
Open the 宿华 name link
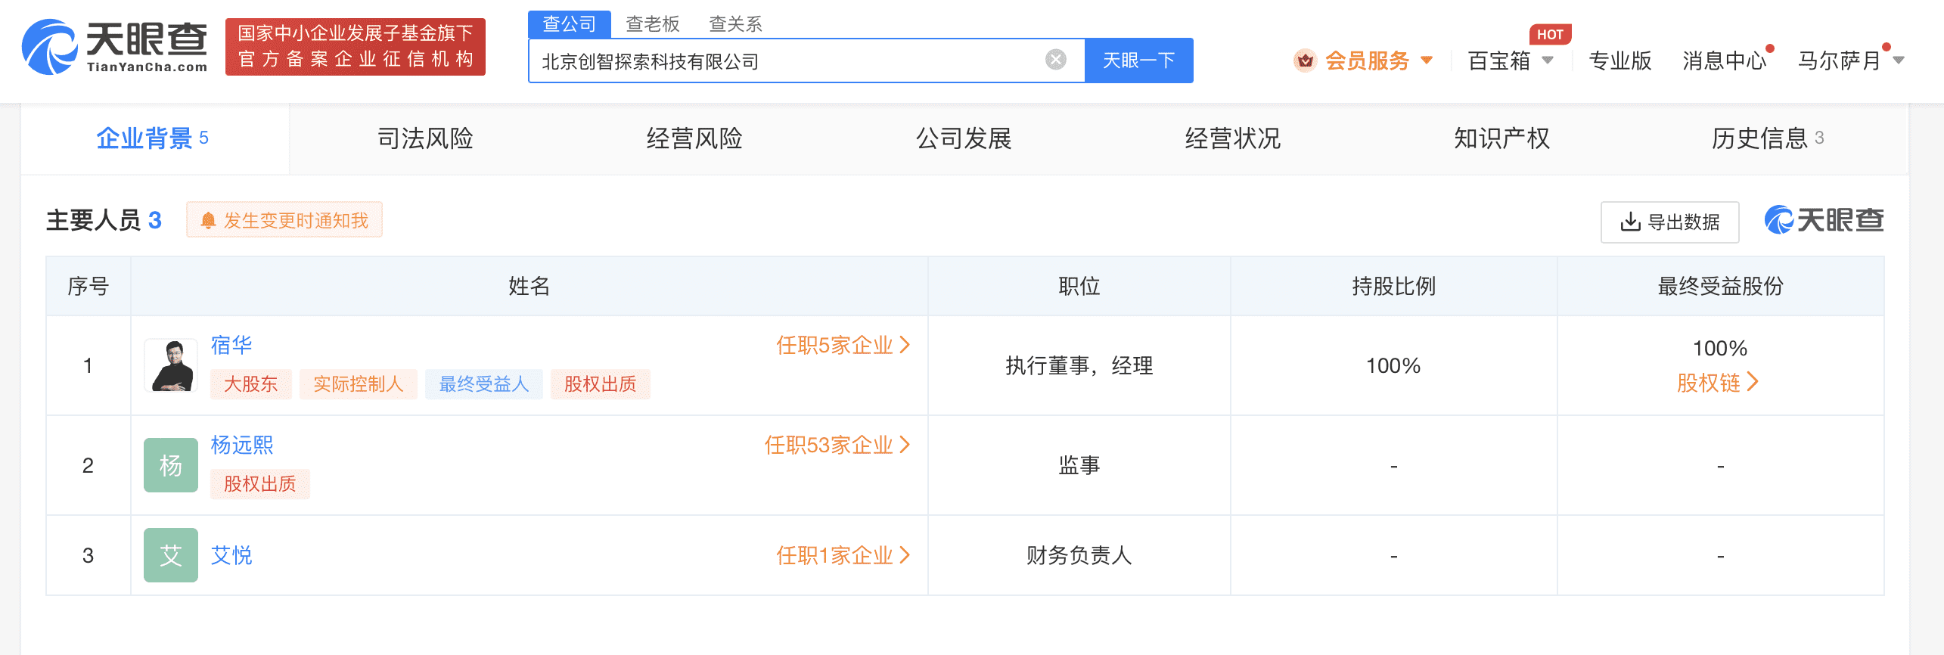(231, 345)
